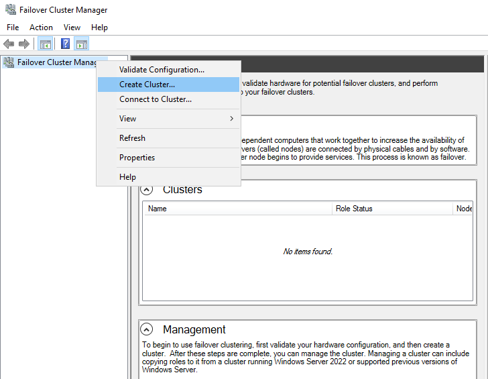
Task: Choose Connect to Cluster... menu entry
Action: point(168,99)
